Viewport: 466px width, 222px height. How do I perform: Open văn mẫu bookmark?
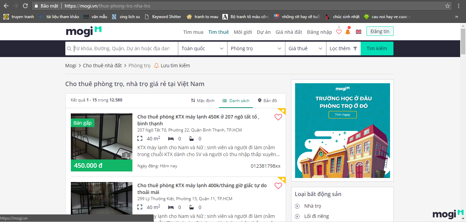coord(95,16)
